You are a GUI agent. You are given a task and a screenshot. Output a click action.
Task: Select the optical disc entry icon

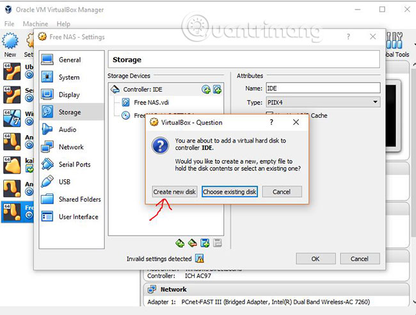click(125, 115)
